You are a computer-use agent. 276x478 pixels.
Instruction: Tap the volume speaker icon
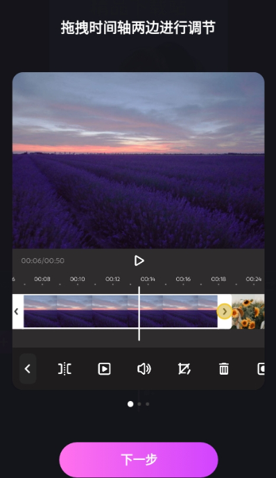144,369
